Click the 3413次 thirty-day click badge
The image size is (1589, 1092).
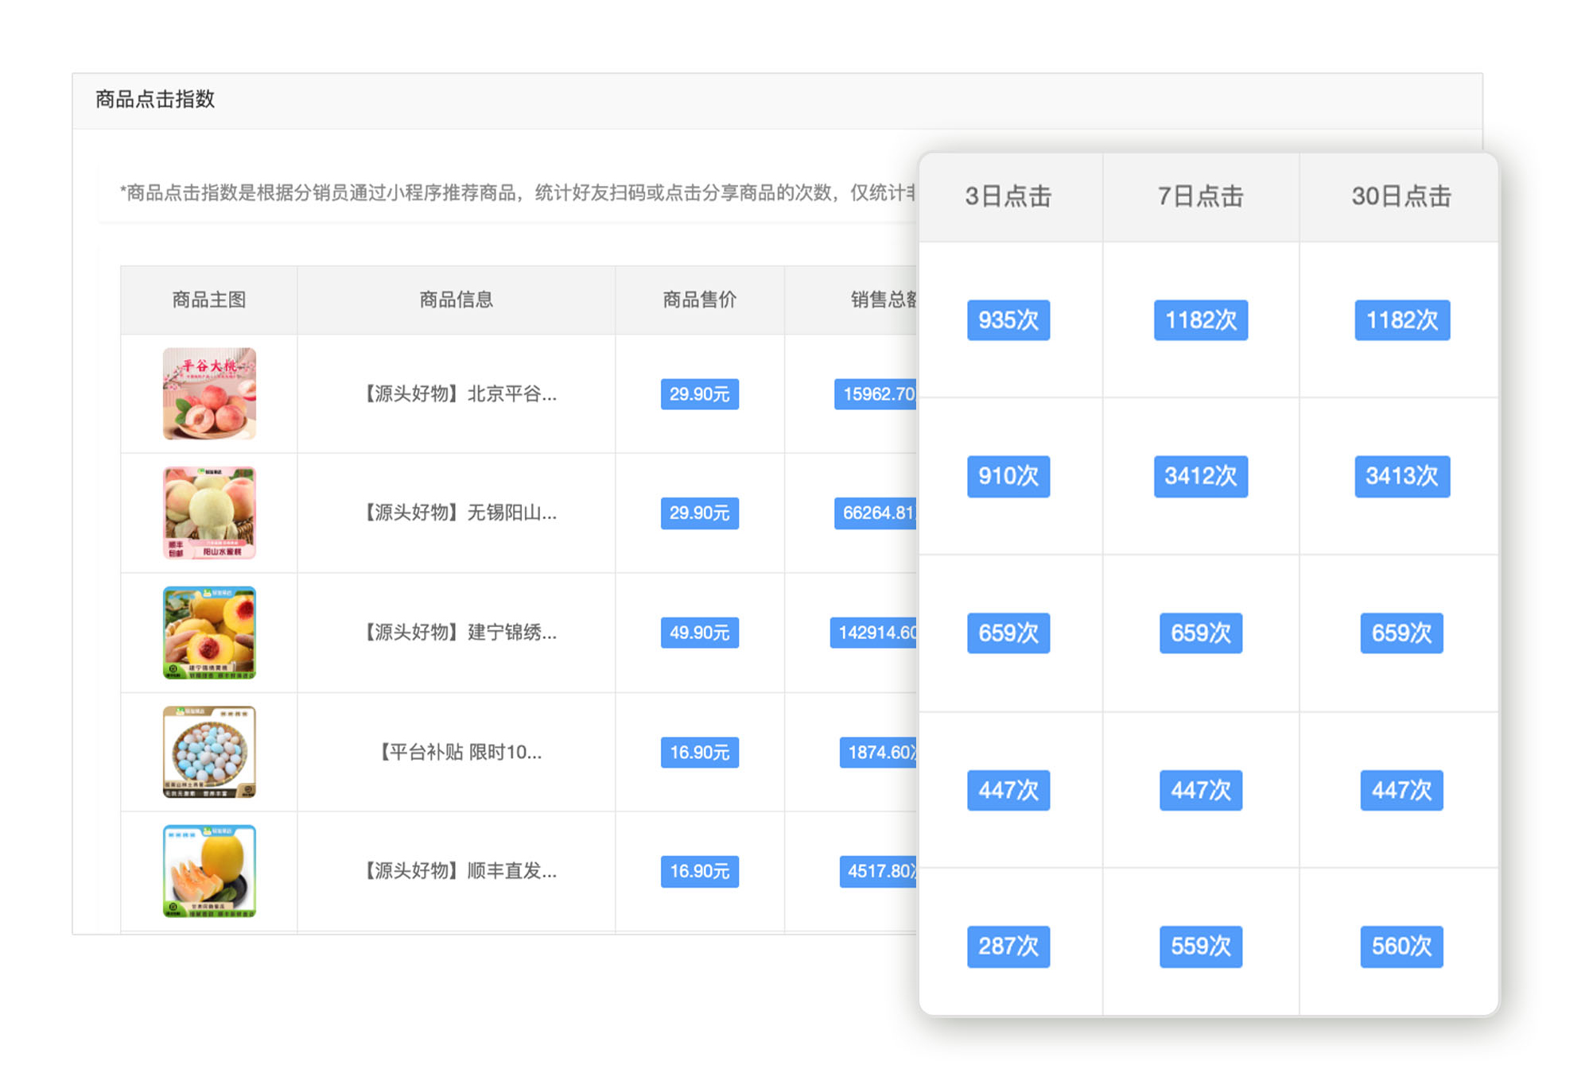pyautogui.click(x=1401, y=476)
